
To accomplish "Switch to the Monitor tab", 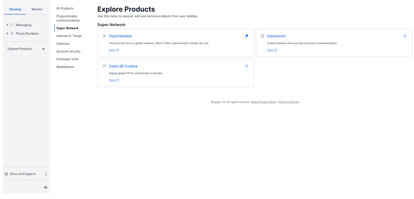I will [37, 9].
